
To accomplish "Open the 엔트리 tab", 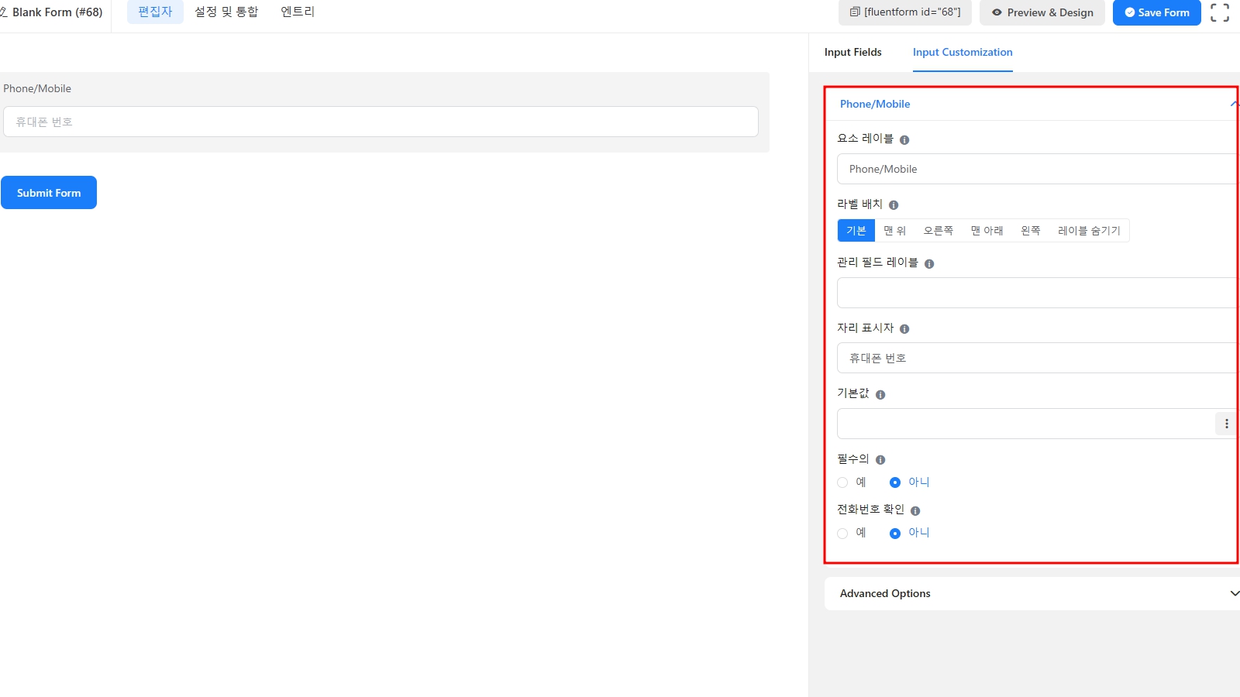I will (298, 12).
